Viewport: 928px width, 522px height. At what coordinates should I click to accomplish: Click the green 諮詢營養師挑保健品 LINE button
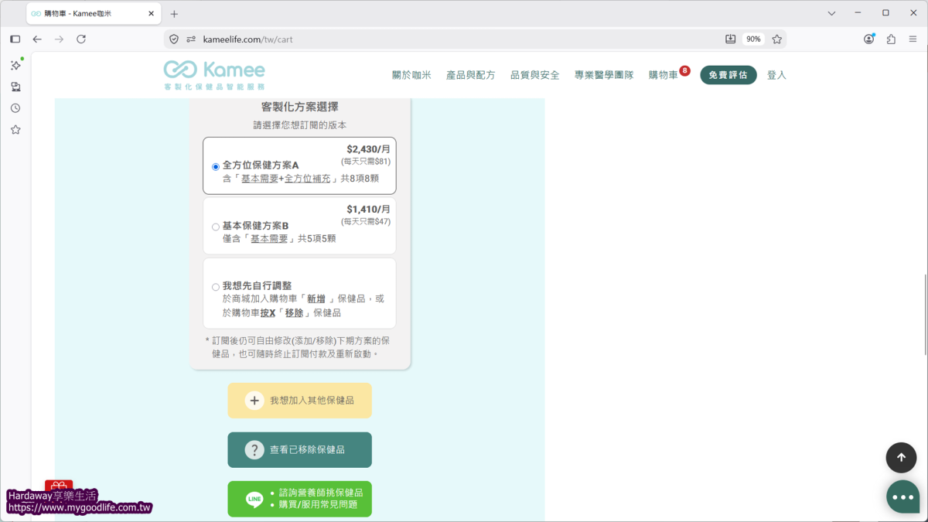pos(300,499)
